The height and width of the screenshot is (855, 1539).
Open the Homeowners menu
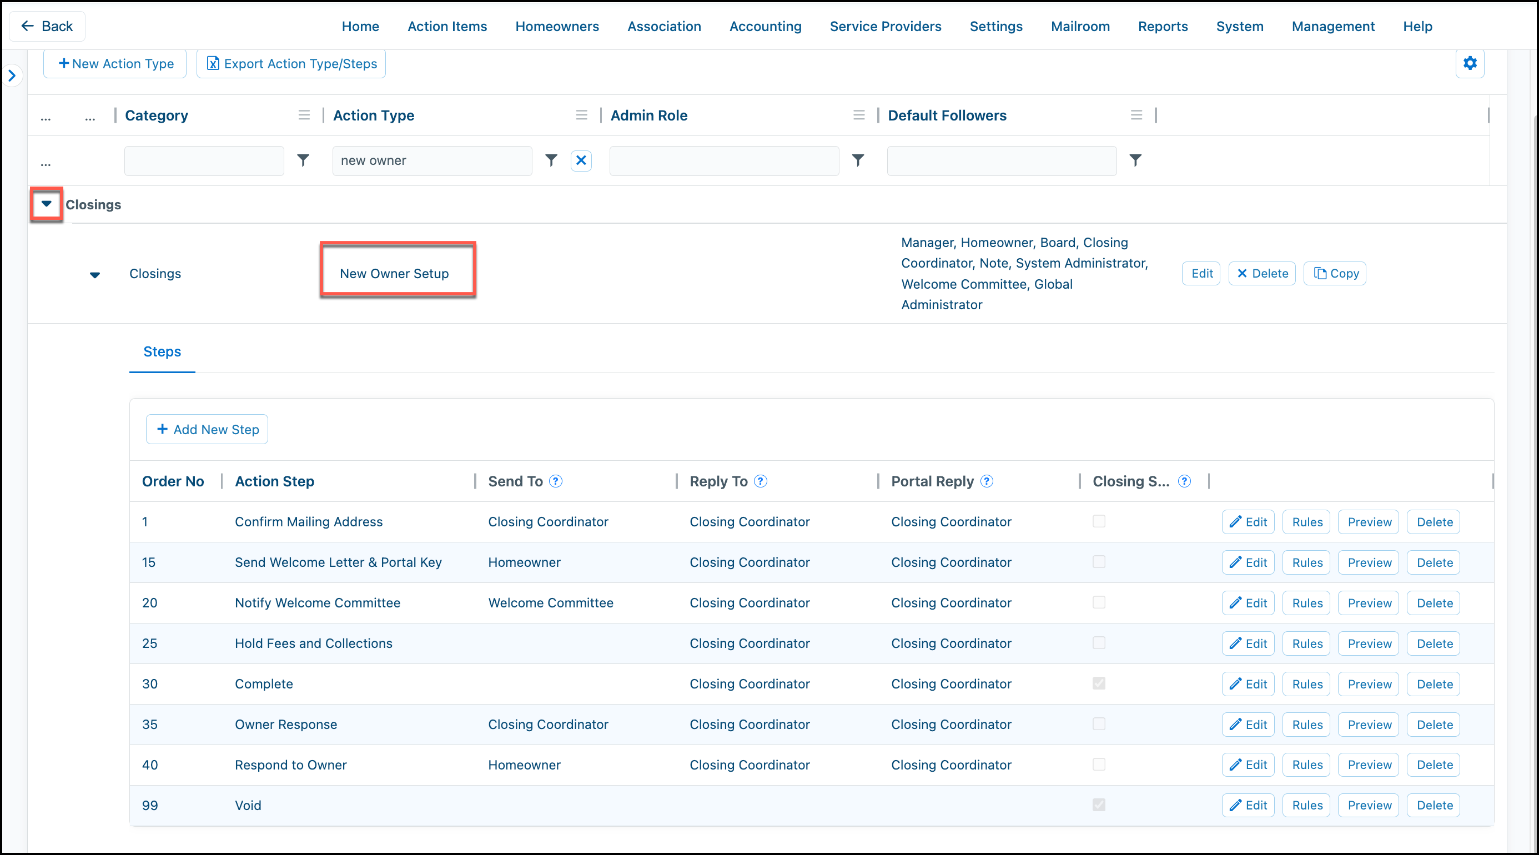[x=557, y=26]
